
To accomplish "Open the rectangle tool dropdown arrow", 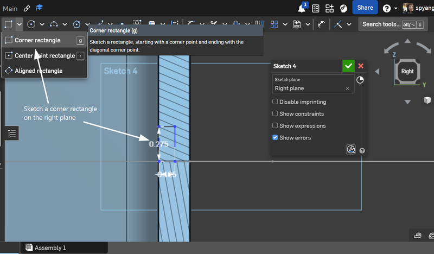I will pyautogui.click(x=19, y=24).
